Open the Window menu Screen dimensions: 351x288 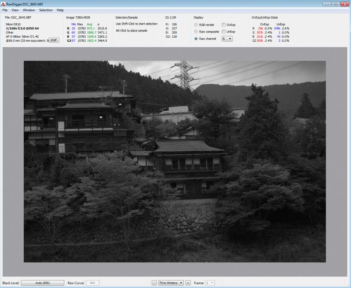(29, 10)
